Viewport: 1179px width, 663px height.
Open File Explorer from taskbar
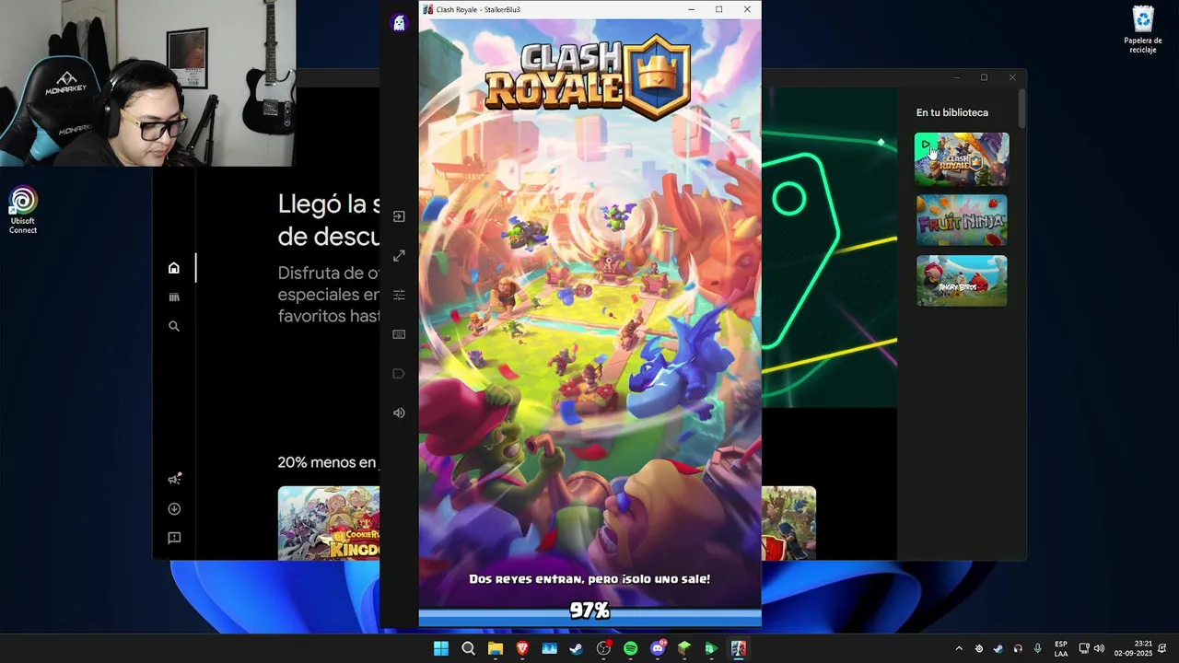(496, 648)
